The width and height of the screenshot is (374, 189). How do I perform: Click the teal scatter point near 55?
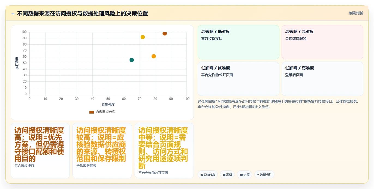point(132,60)
